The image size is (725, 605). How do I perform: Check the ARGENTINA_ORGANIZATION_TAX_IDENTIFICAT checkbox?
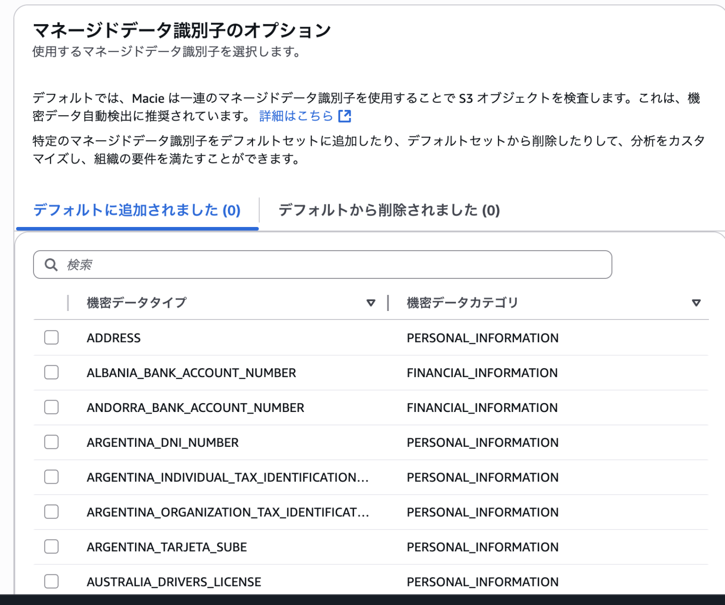coord(51,512)
